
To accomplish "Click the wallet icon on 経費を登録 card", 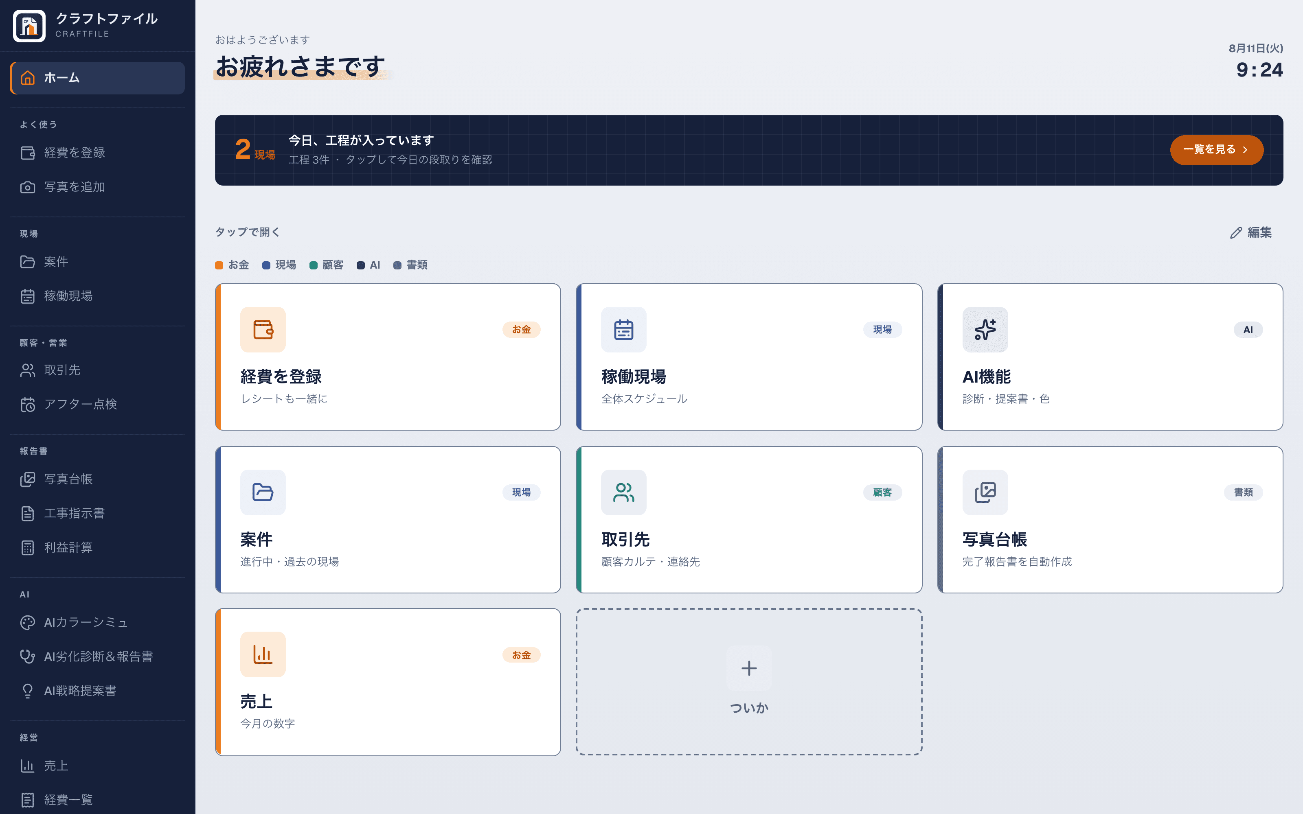I will 263,330.
